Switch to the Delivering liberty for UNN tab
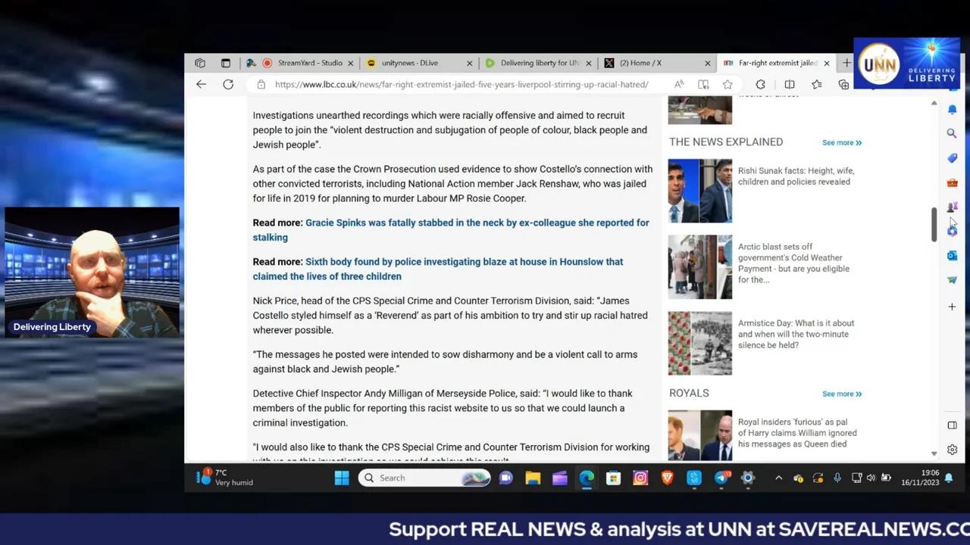 [x=537, y=63]
